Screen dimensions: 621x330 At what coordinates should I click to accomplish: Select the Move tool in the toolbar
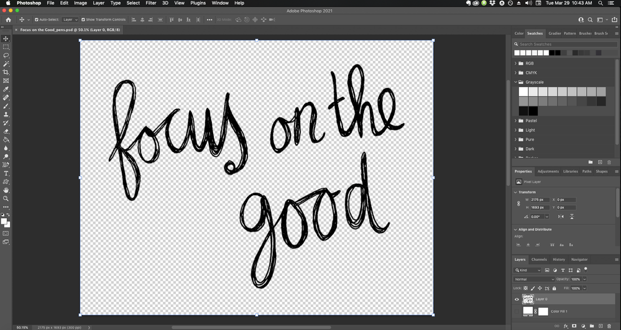point(6,39)
